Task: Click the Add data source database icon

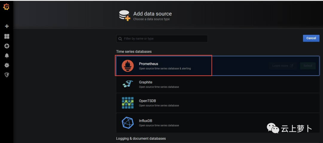Action: pos(125,15)
